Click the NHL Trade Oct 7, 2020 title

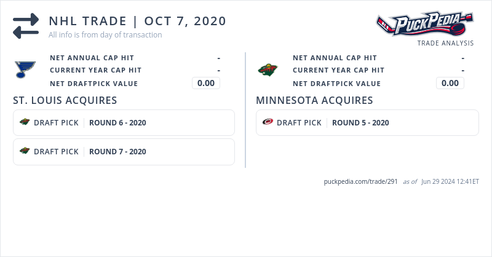pos(137,21)
